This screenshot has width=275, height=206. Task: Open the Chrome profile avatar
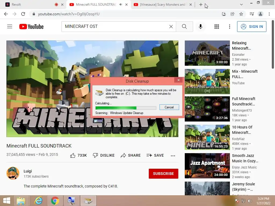(260, 14)
